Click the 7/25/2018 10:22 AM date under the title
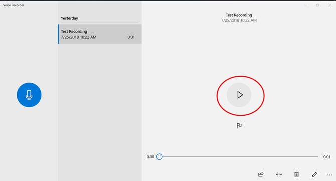Viewport: 336px width, 181px height. click(239, 20)
